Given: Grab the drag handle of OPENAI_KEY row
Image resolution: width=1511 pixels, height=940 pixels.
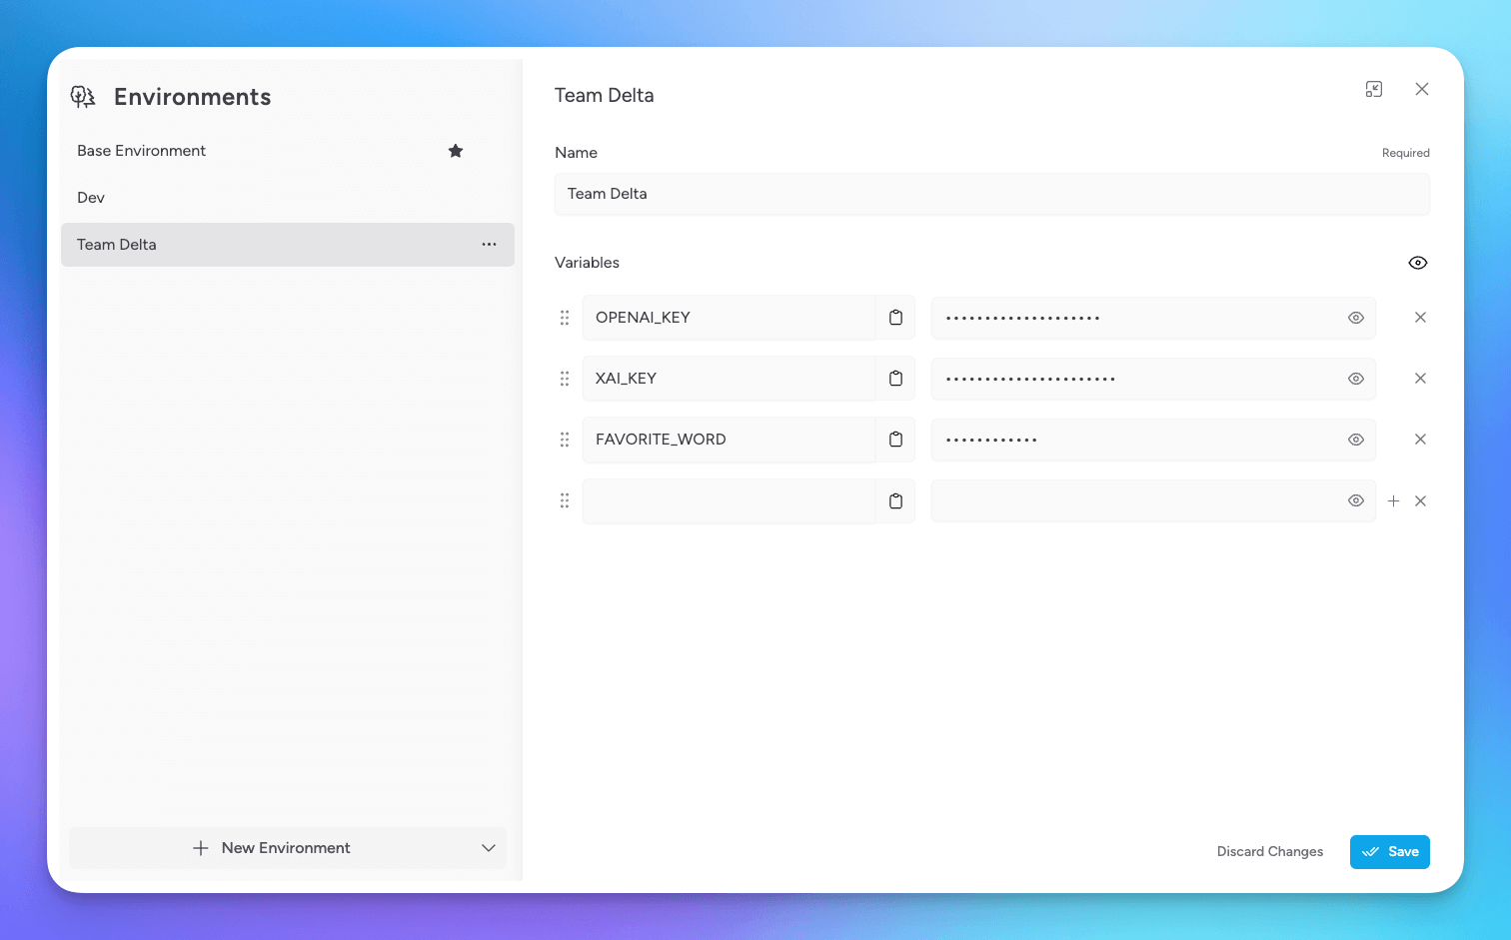Looking at the screenshot, I should tap(565, 318).
